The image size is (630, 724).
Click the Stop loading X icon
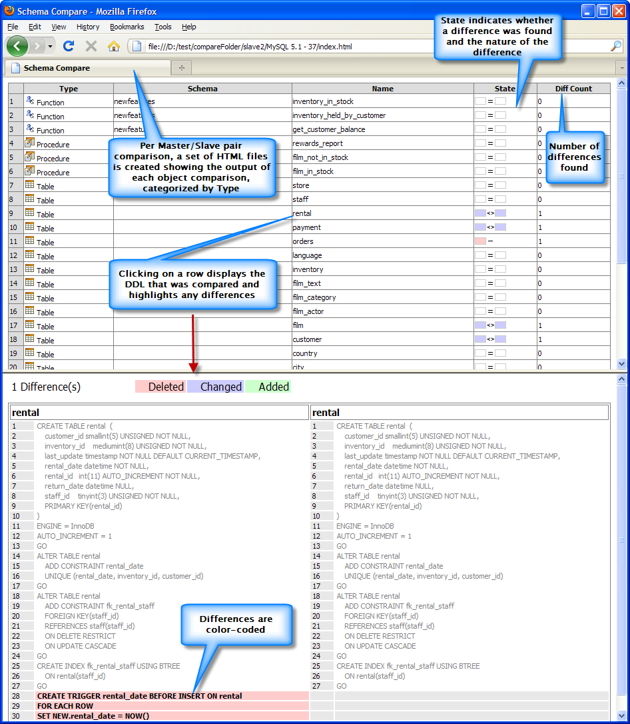click(91, 46)
